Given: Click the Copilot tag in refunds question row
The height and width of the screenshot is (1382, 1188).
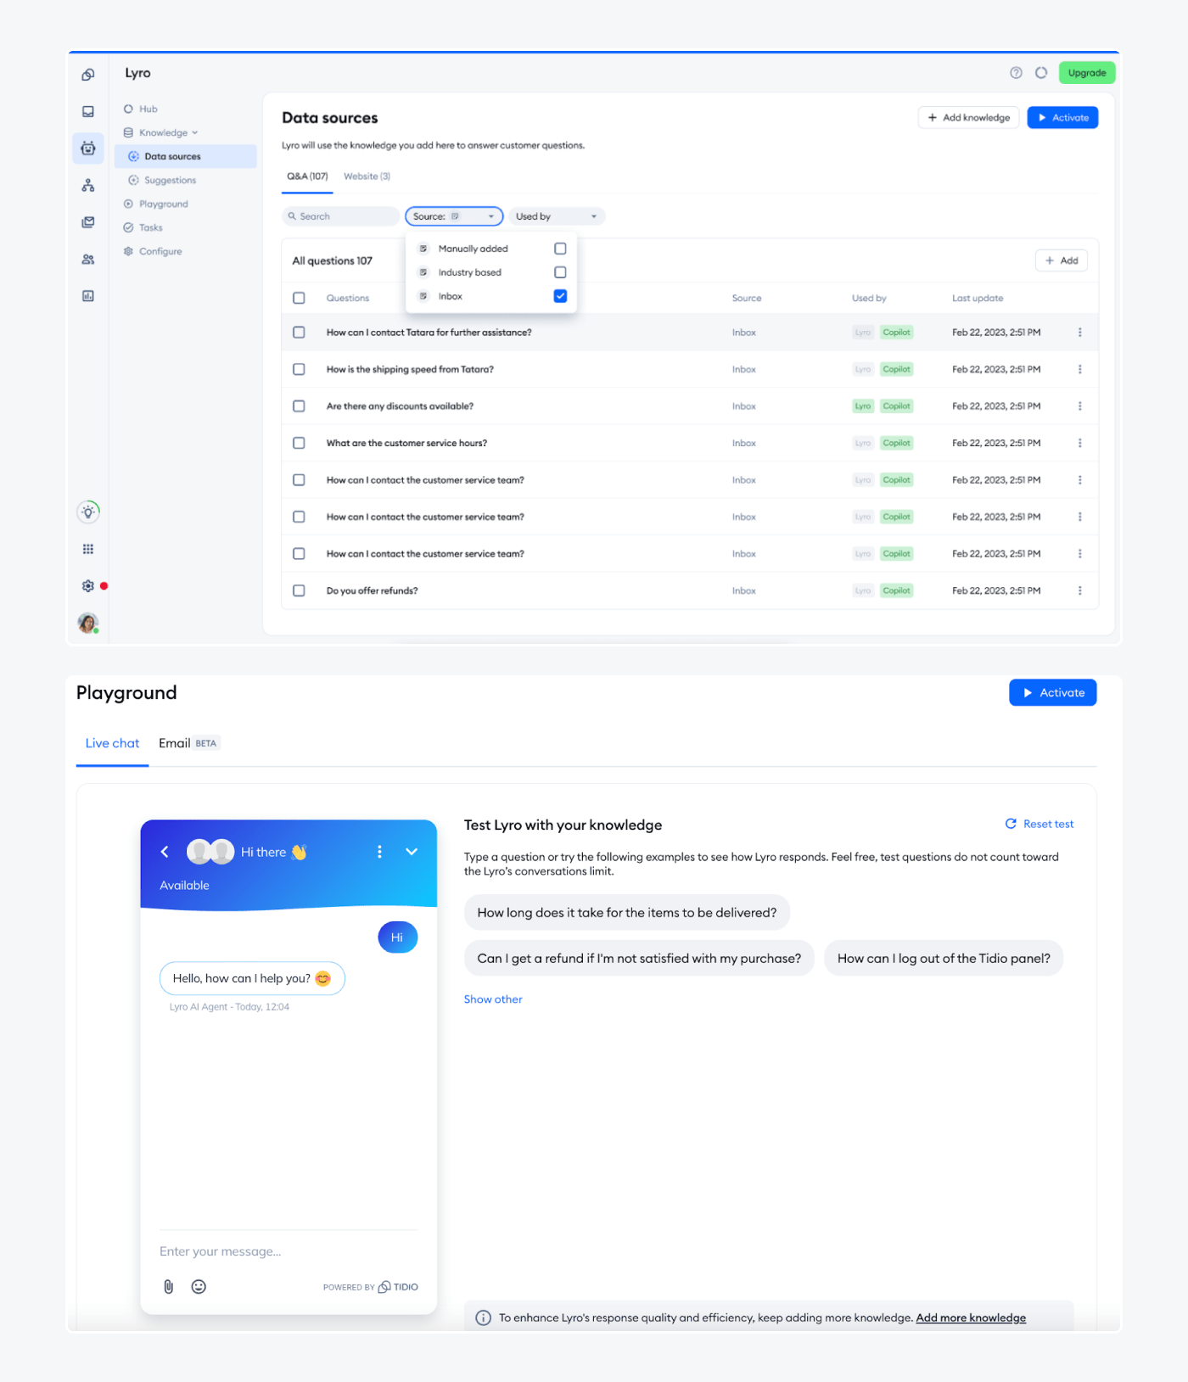Looking at the screenshot, I should pos(896,590).
